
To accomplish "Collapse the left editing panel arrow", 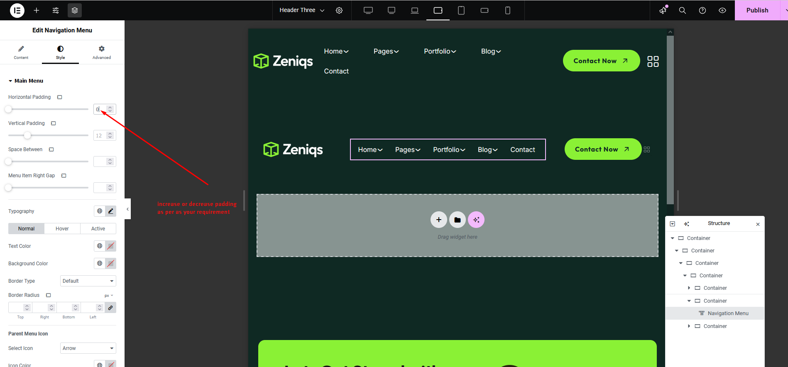I will point(127,209).
